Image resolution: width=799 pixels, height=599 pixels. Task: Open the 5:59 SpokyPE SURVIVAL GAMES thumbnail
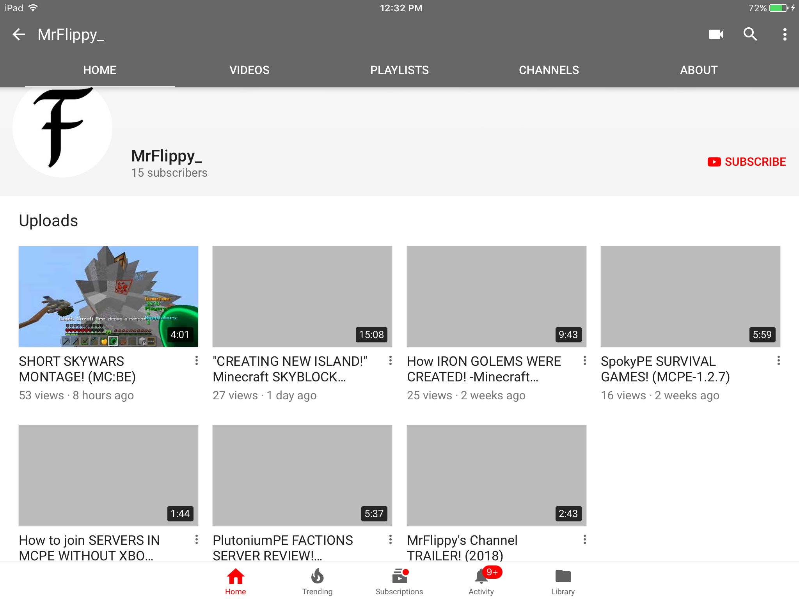click(691, 296)
